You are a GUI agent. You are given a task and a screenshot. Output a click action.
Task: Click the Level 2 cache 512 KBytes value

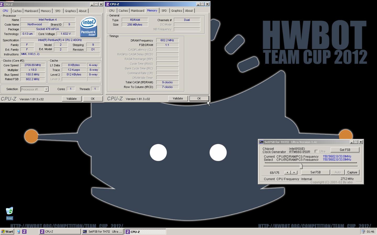pyautogui.click(x=74, y=75)
